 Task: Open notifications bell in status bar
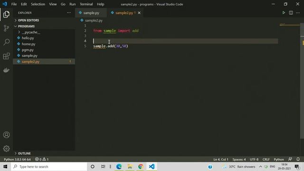pos(298,159)
